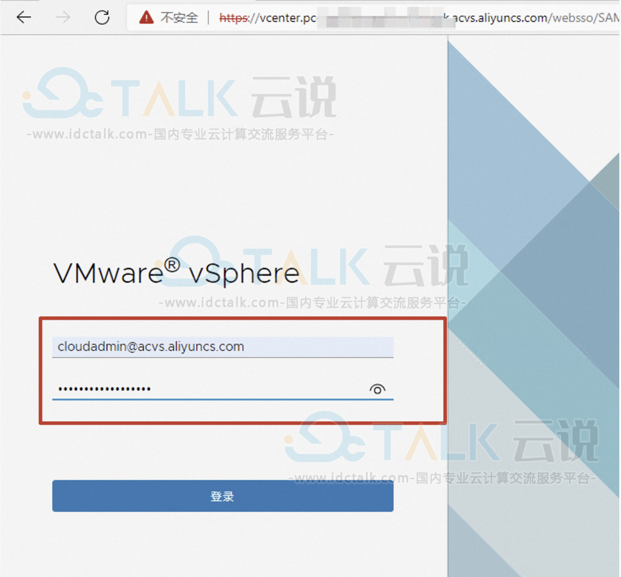Reload the page with the refresh icon
This screenshot has height=577, width=621.
tap(102, 17)
